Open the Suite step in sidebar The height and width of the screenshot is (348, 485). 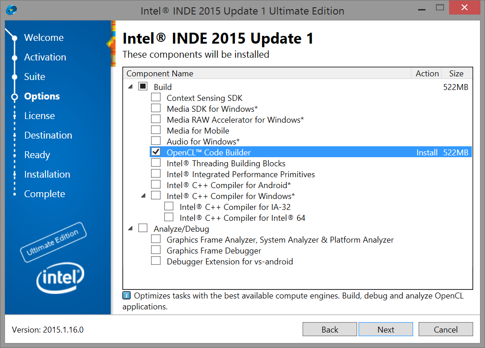[35, 77]
